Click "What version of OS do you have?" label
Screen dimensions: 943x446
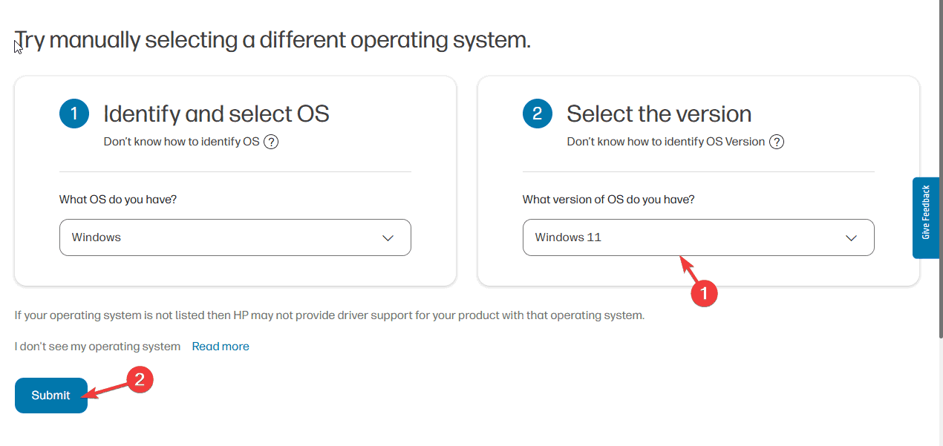[x=608, y=200]
